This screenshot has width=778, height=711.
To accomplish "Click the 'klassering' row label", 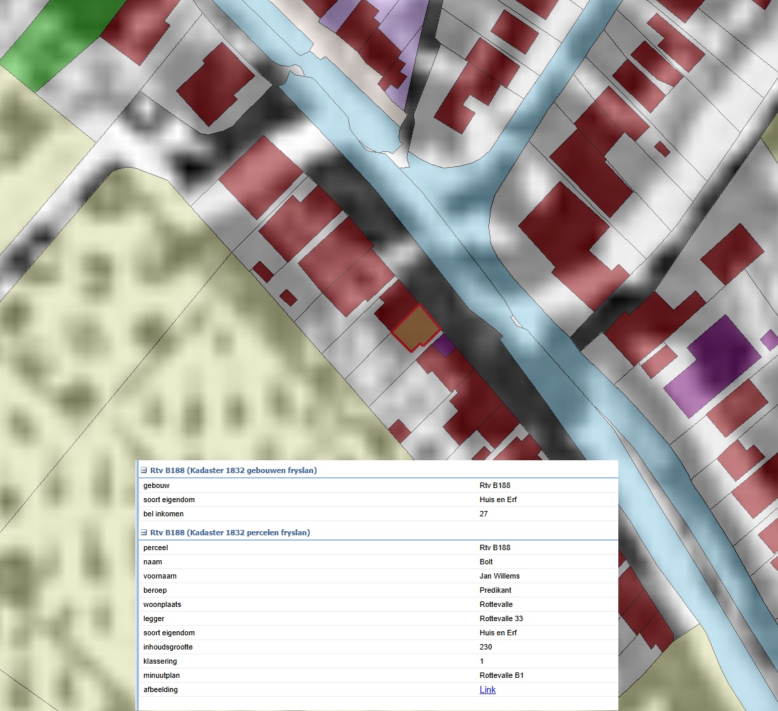I will (160, 661).
